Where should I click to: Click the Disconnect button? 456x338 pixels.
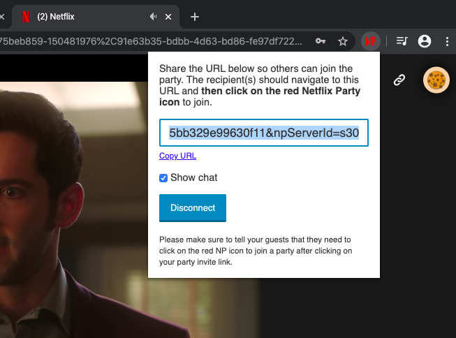click(x=193, y=207)
